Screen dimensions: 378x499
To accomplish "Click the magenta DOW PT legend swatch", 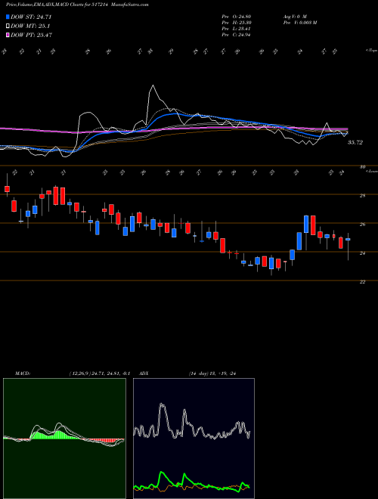I will coord(8,35).
